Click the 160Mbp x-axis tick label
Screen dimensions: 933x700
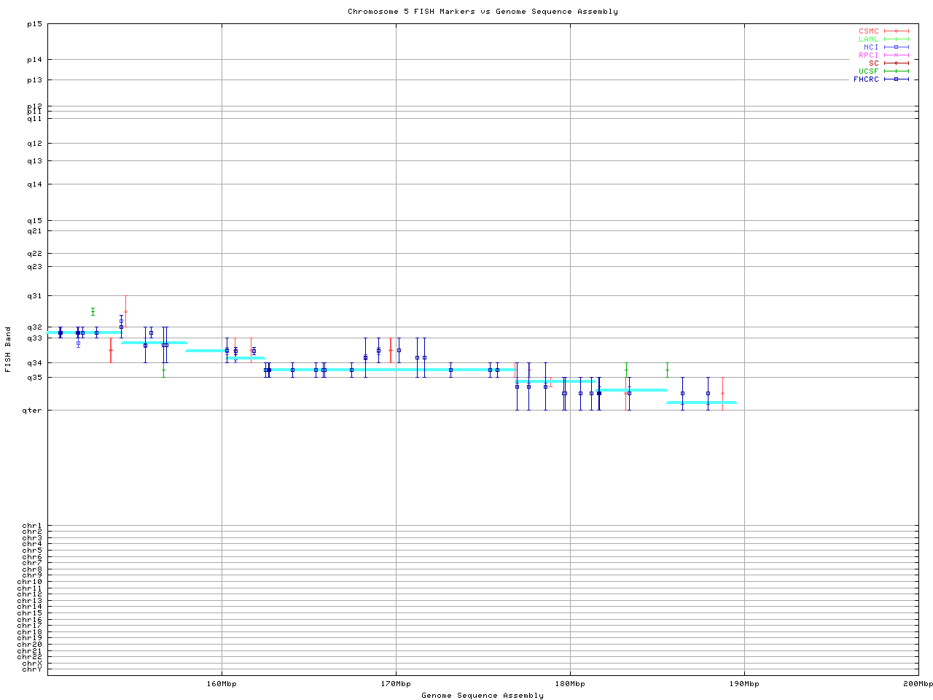[x=222, y=684]
